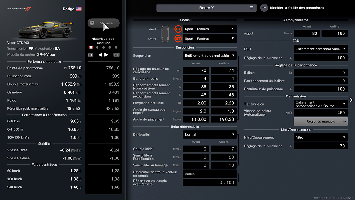Open the rear tyre Sport : Tendres dropdown
Viewport: 355px width, 200px height.
pyautogui.click(x=210, y=39)
